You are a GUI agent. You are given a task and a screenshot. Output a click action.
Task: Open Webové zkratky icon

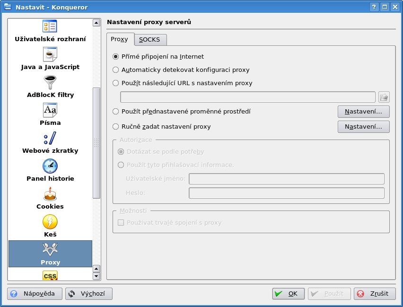[x=50, y=138]
